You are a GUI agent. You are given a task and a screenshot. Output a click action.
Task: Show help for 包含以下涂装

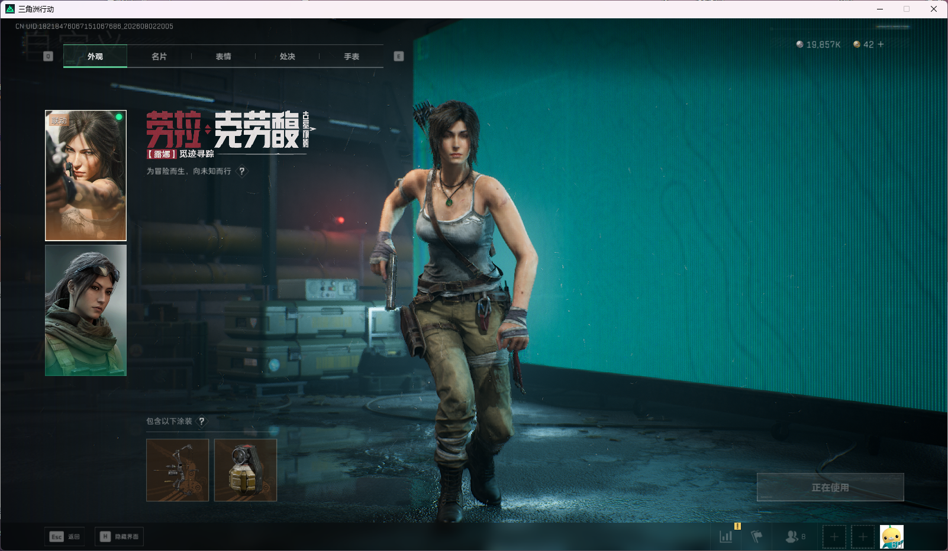pos(202,421)
